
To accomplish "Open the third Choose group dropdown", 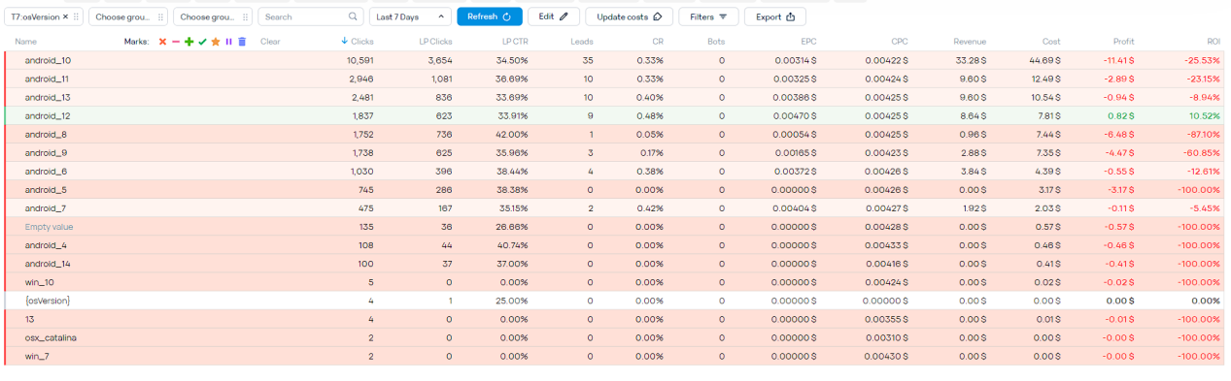I will (213, 16).
